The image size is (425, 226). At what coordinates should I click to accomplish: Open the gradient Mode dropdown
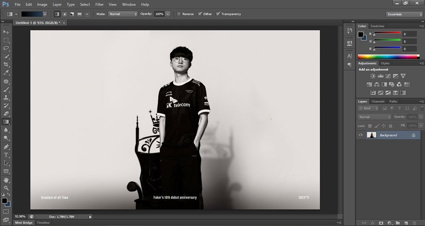[123, 14]
